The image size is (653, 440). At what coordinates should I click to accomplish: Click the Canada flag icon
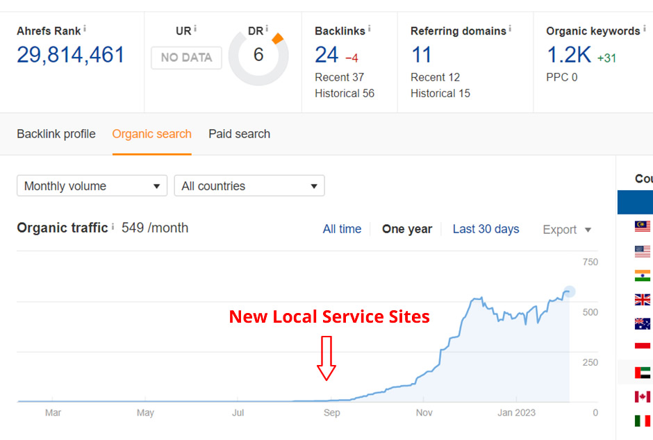pos(642,397)
